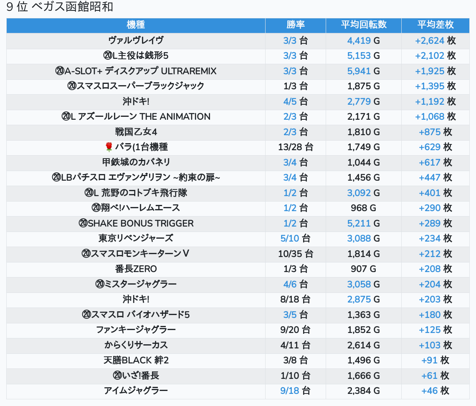The image size is (476, 406).
Task: Select the ヴァルヴレイヴ machine name
Action: point(136,40)
